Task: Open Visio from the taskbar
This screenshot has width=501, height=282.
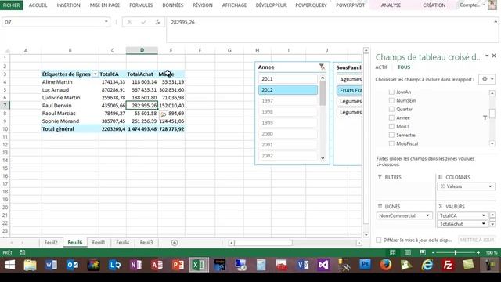Action: pyautogui.click(x=303, y=265)
